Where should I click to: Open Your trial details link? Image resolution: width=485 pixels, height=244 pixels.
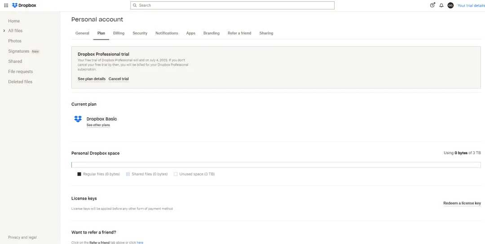click(470, 5)
